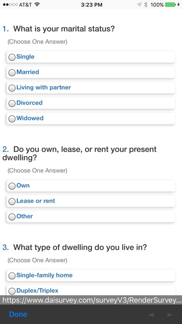Tap the browser back arrow icon
This screenshot has height=324, width=182.
(x=151, y=315)
